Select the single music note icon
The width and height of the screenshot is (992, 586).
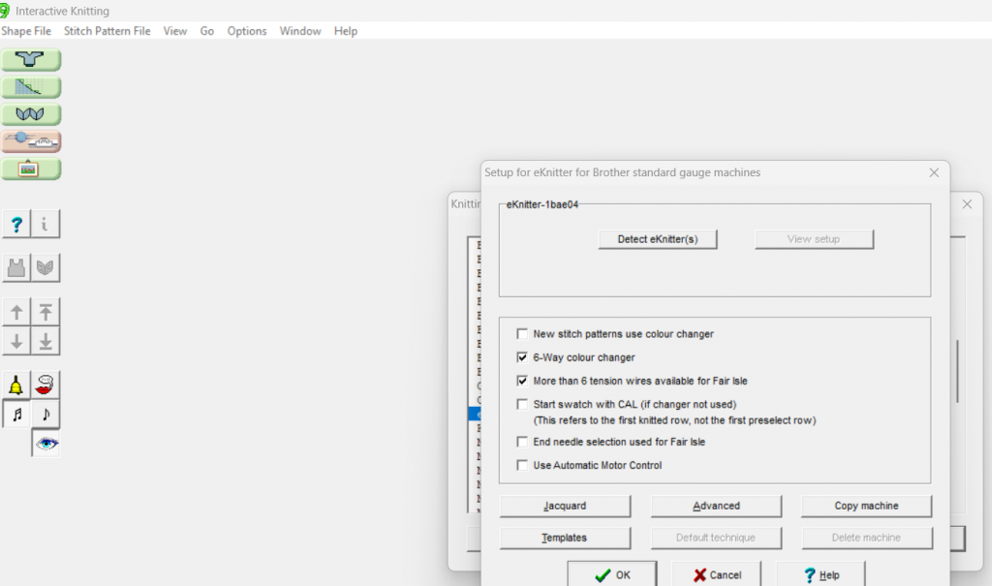[x=46, y=415]
